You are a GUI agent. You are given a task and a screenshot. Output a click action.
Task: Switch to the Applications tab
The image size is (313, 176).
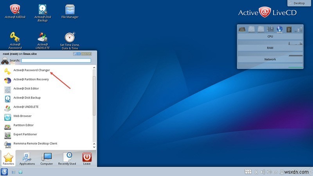27,159
